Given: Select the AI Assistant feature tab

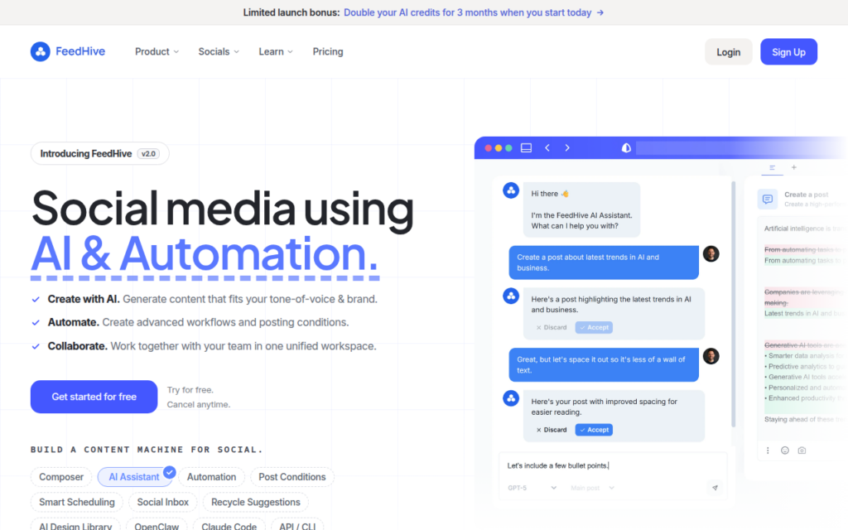Looking at the screenshot, I should [x=134, y=477].
